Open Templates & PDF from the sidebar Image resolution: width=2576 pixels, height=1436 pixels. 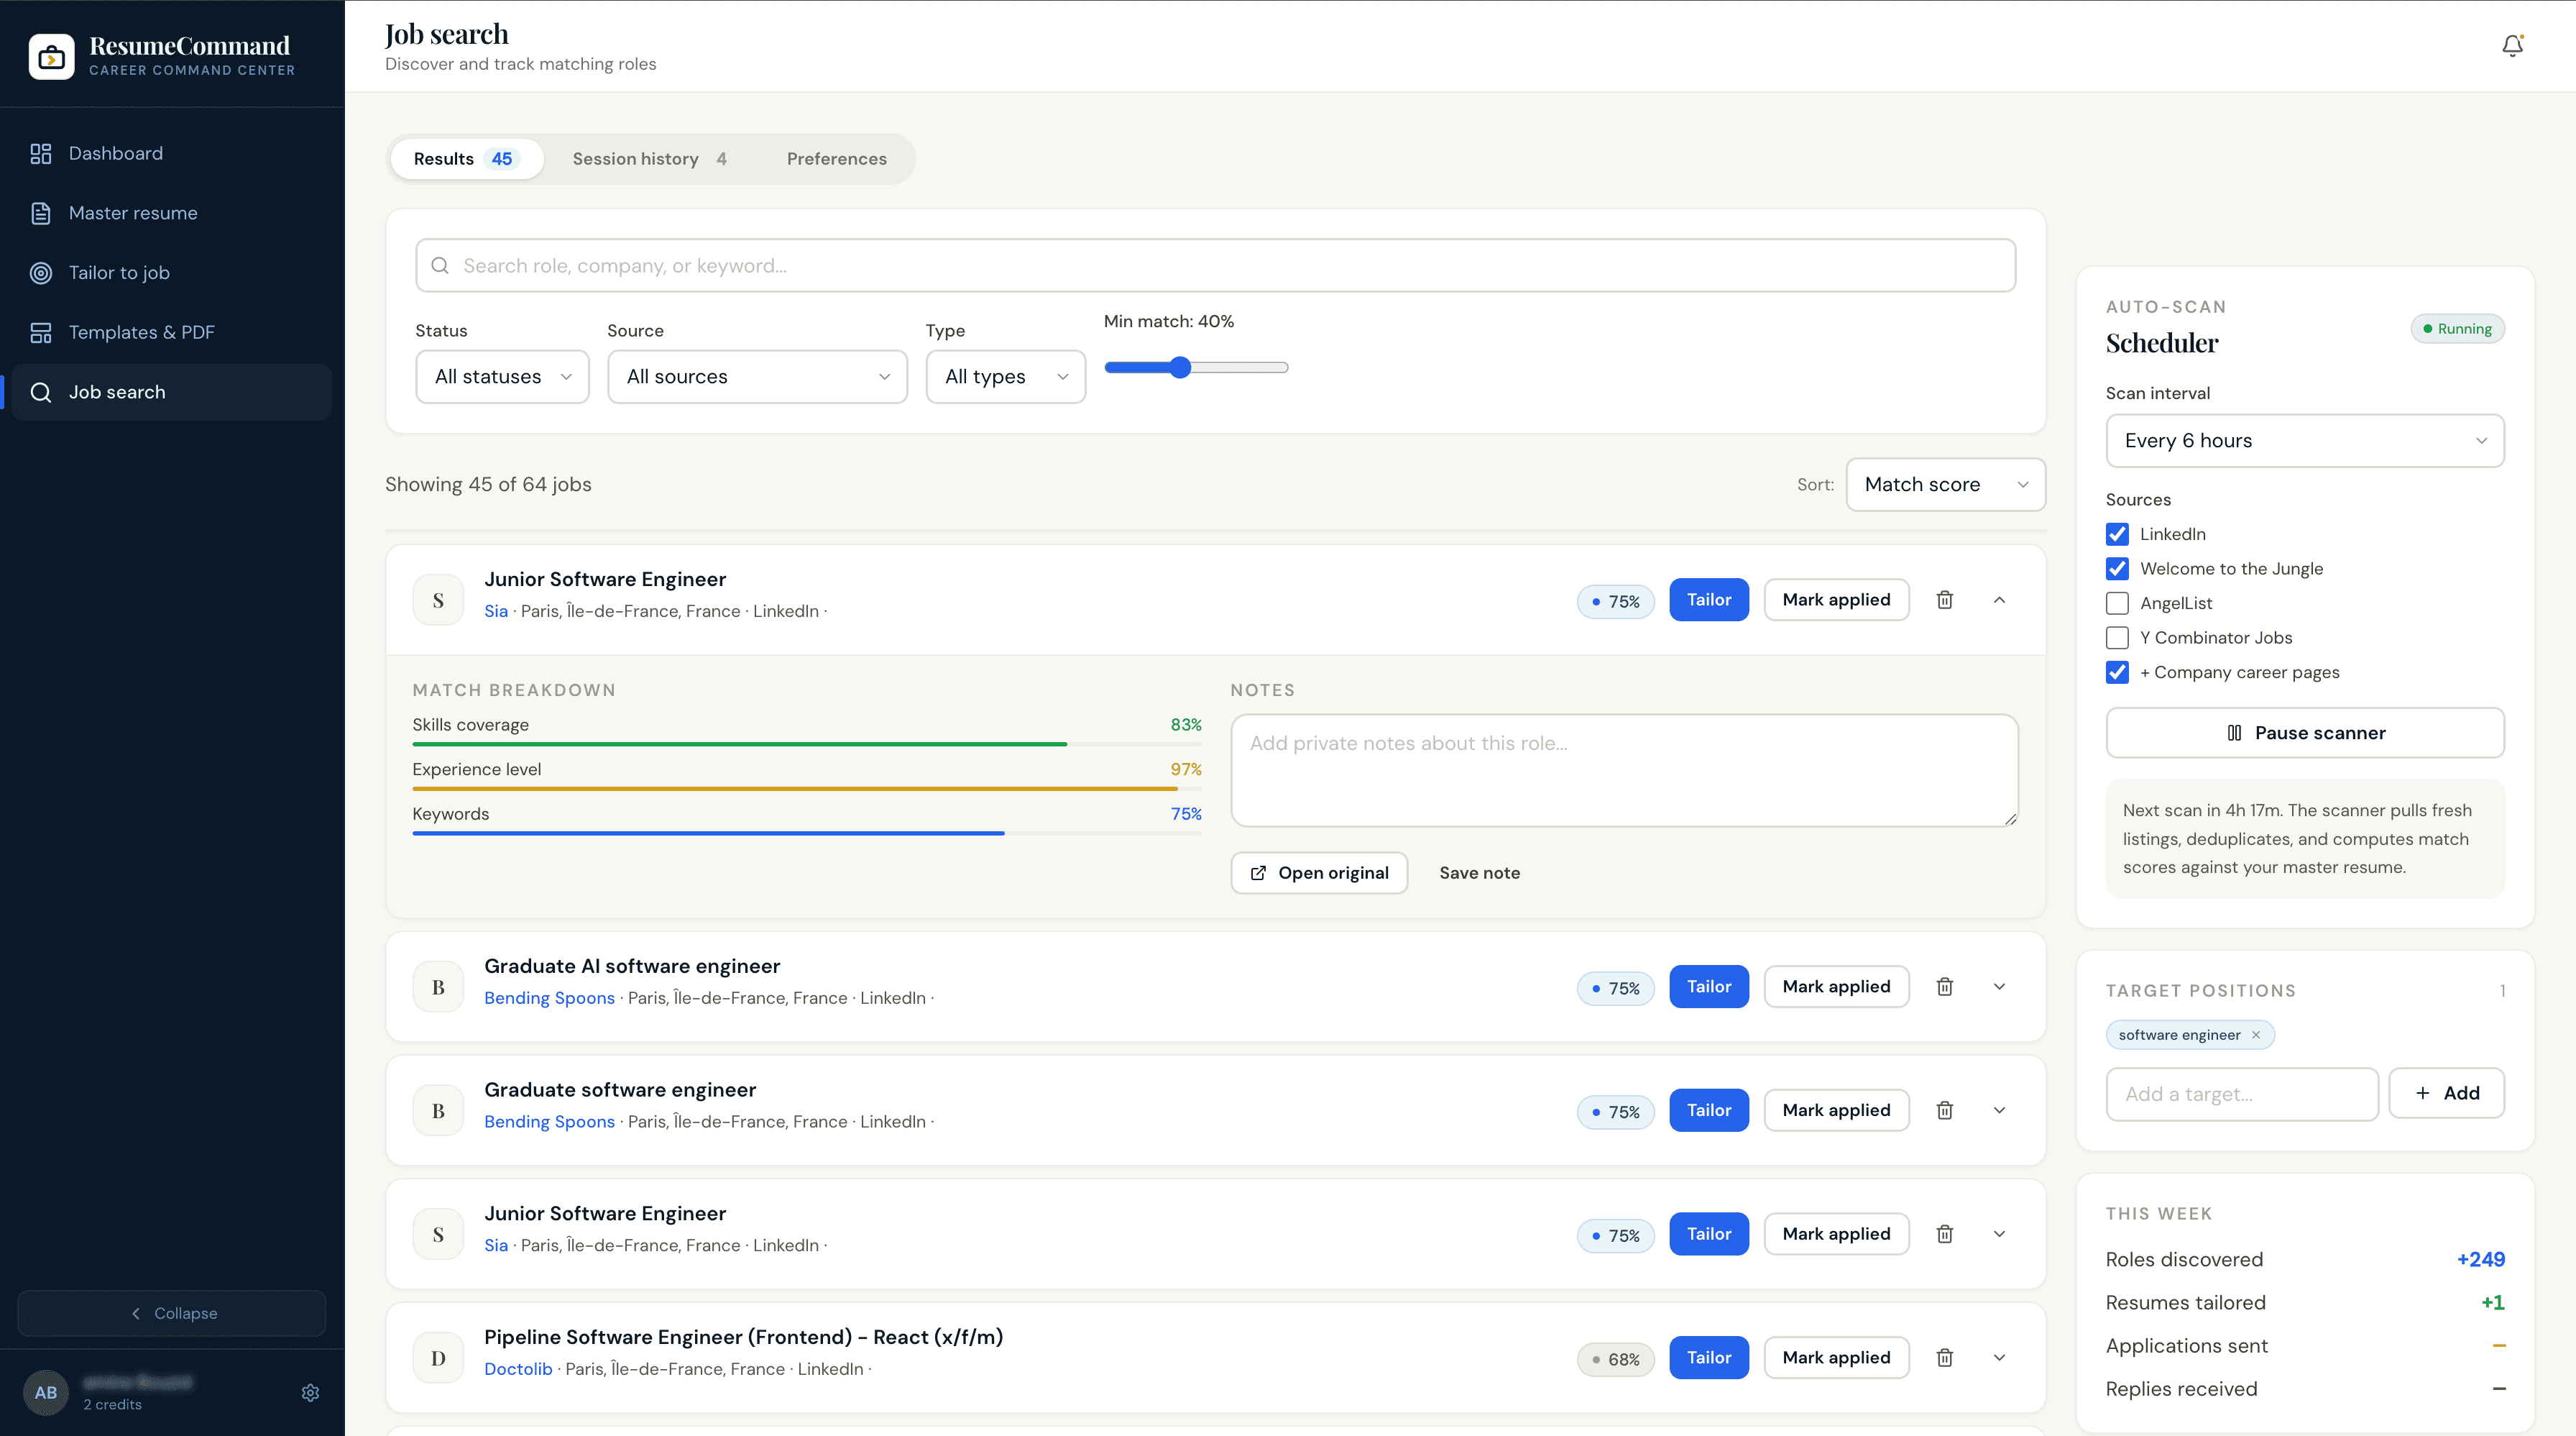[171, 332]
